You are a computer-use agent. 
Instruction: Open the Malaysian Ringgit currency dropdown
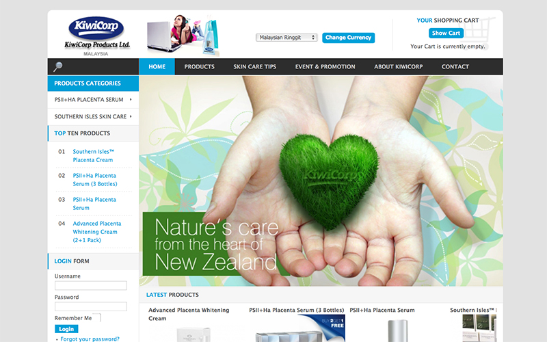tap(286, 38)
